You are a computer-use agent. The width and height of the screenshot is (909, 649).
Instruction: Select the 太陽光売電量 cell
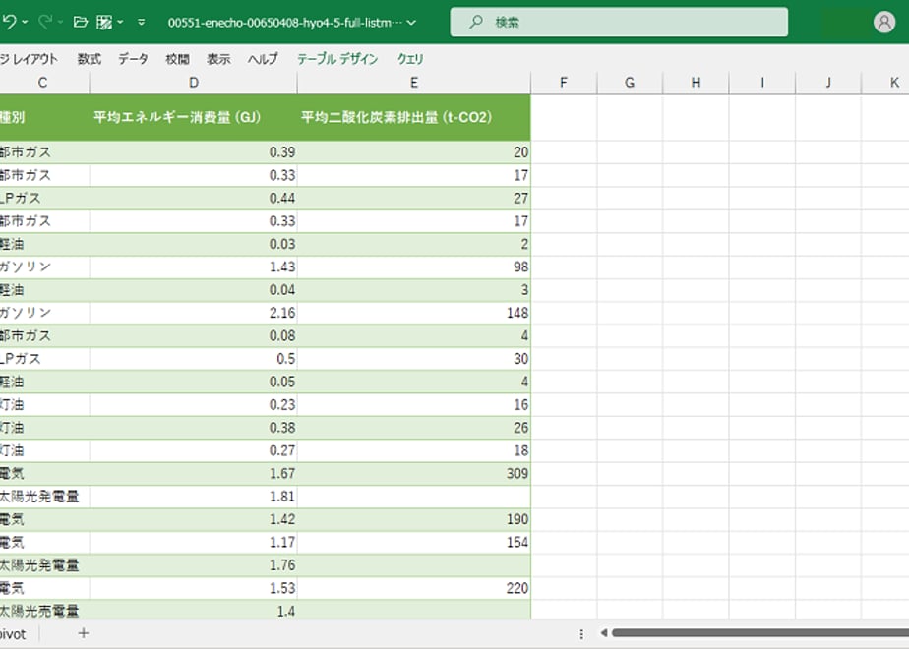point(44,611)
